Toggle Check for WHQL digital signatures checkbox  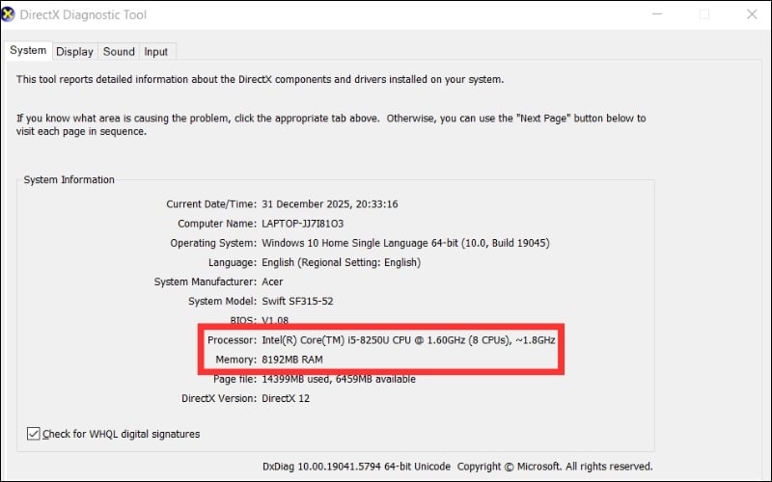tap(34, 434)
